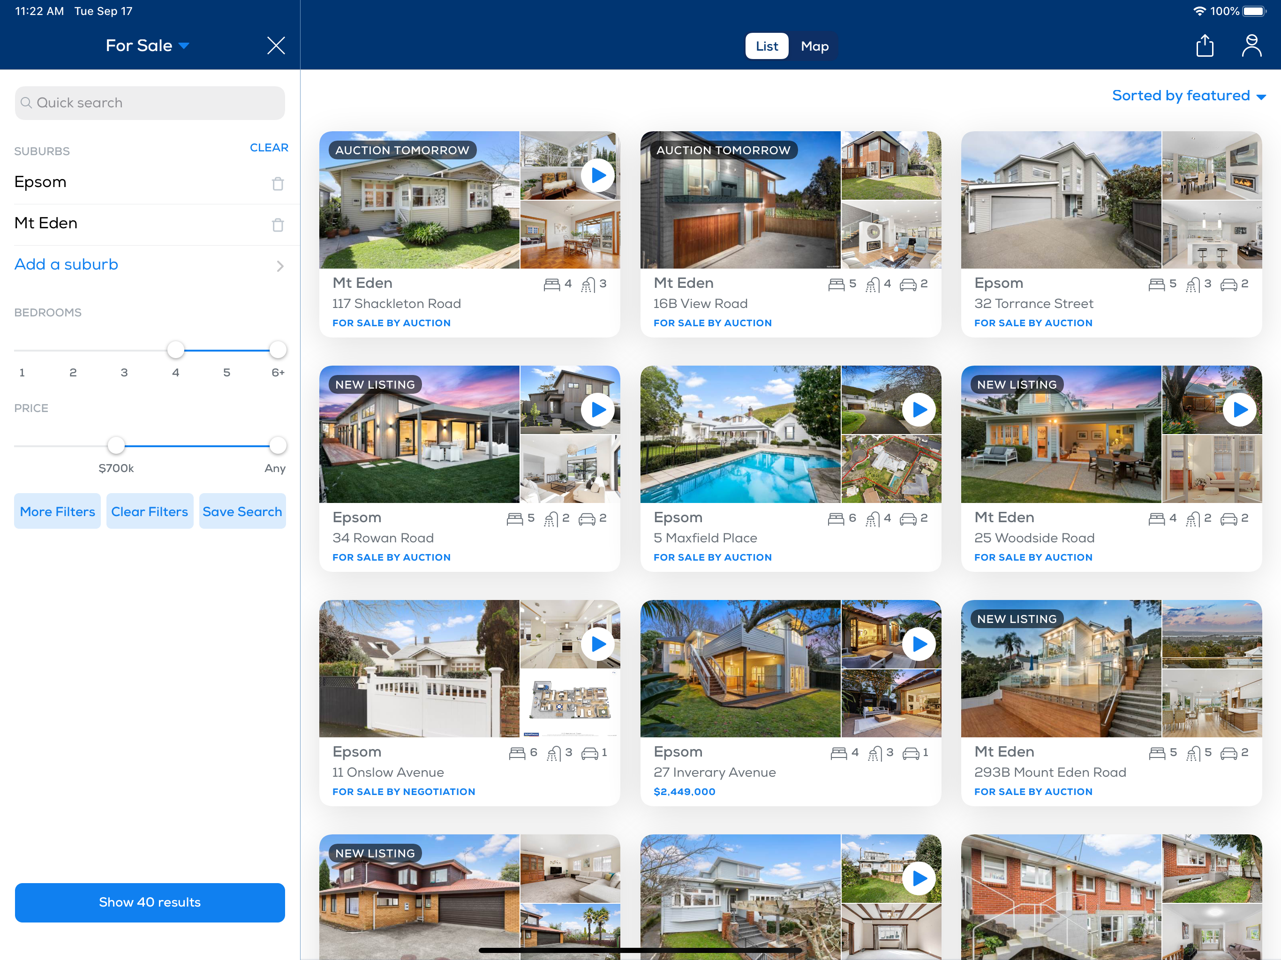Screen dimensions: 1281x960
Task: Tap car icon on 27 Inverary Avenue
Action: [x=911, y=753]
